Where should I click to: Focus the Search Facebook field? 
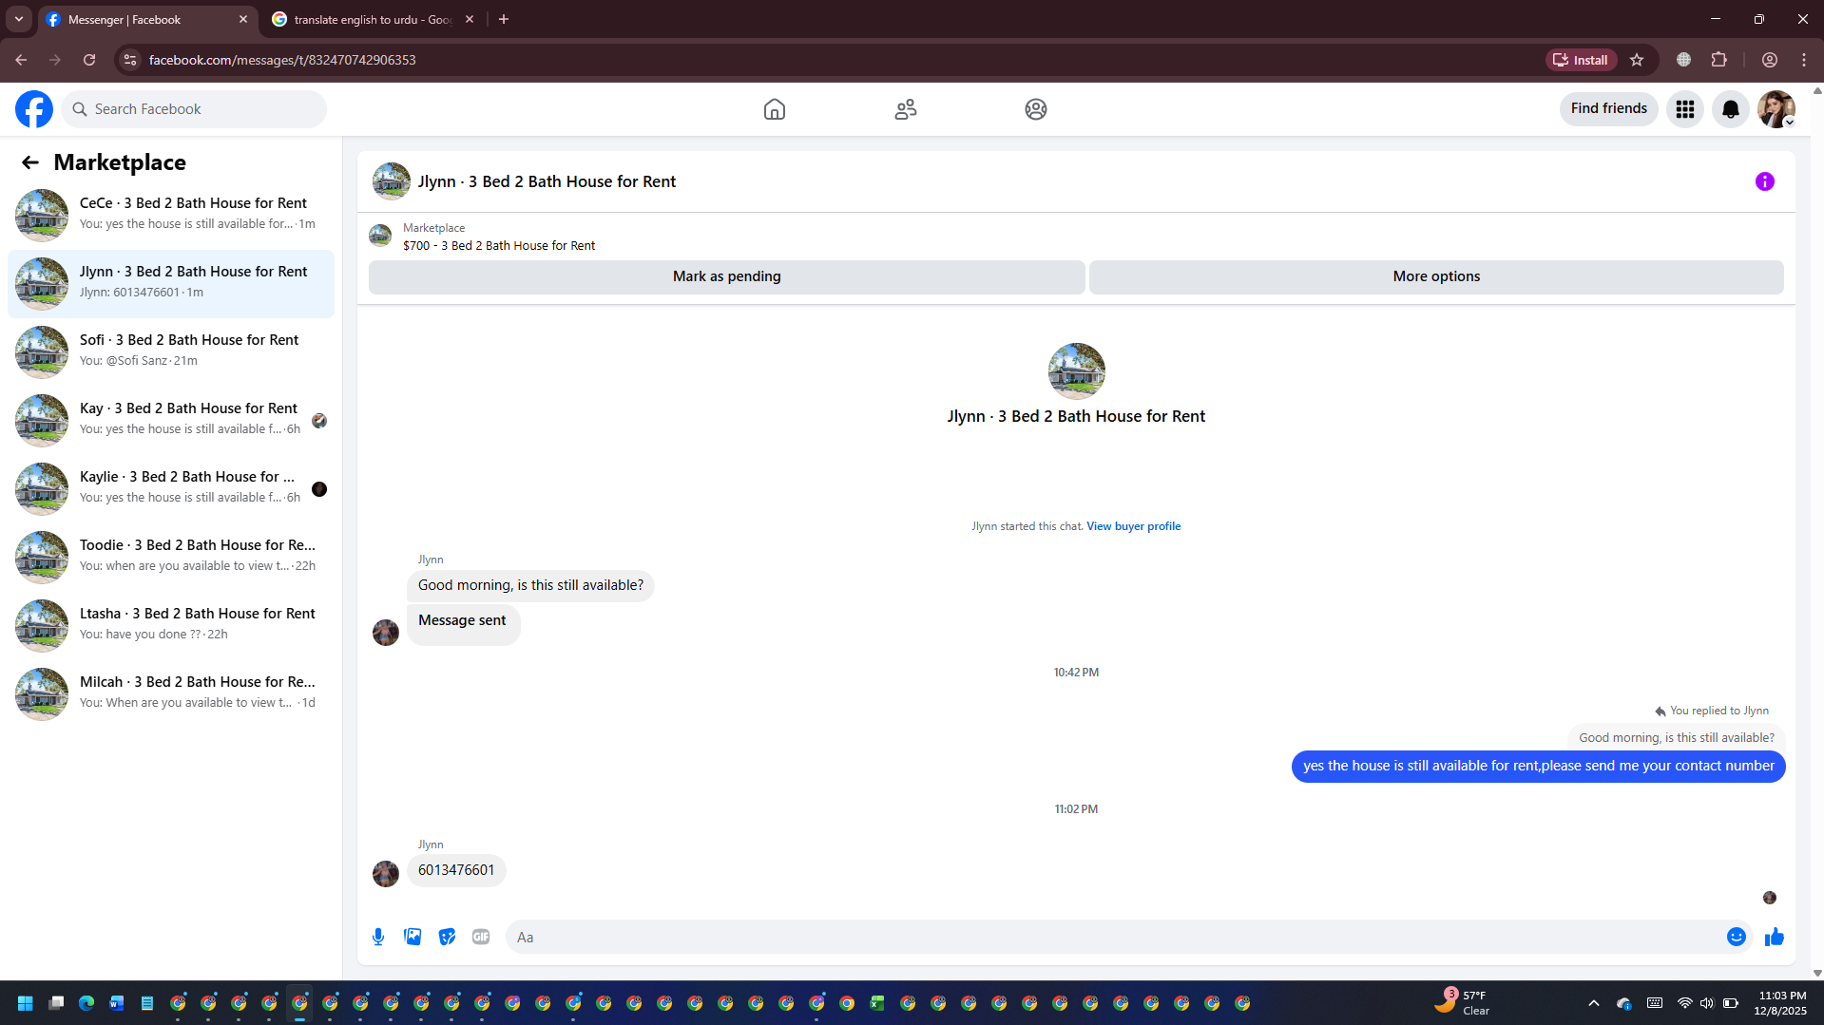[194, 109]
